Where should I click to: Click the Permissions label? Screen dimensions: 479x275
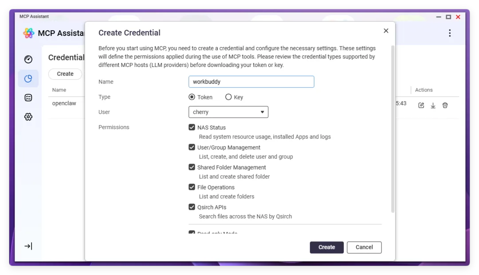[114, 127]
